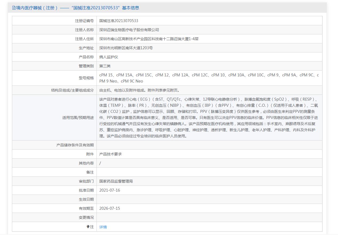This screenshot has width=338, height=235.
Task: Click the 产品名称 label cell
Action: 54,57
